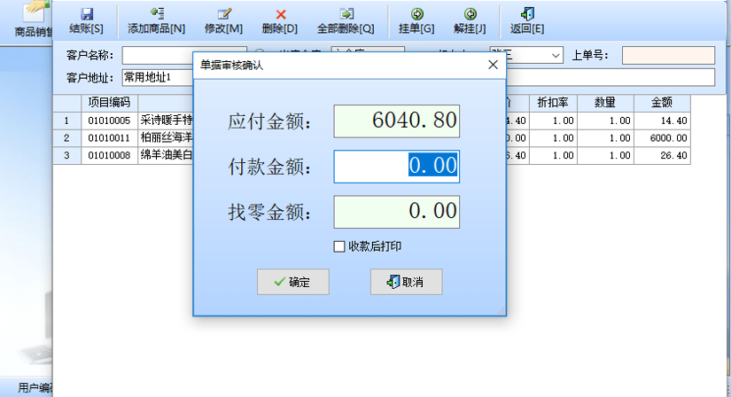Image resolution: width=731 pixels, height=397 pixels.
Task: Click the 用户编 tab at bottom left
Action: [34, 387]
